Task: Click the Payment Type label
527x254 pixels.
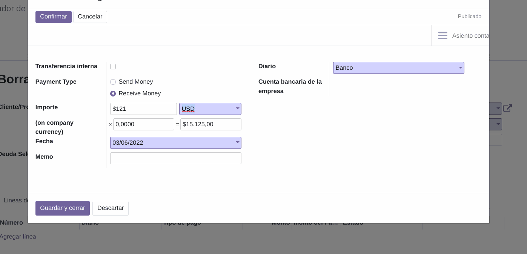Action: 56,82
